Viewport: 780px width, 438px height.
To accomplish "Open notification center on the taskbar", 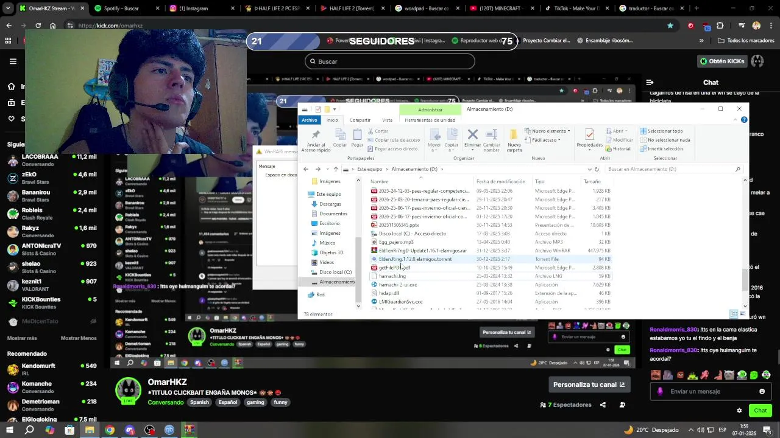I will (767, 430).
